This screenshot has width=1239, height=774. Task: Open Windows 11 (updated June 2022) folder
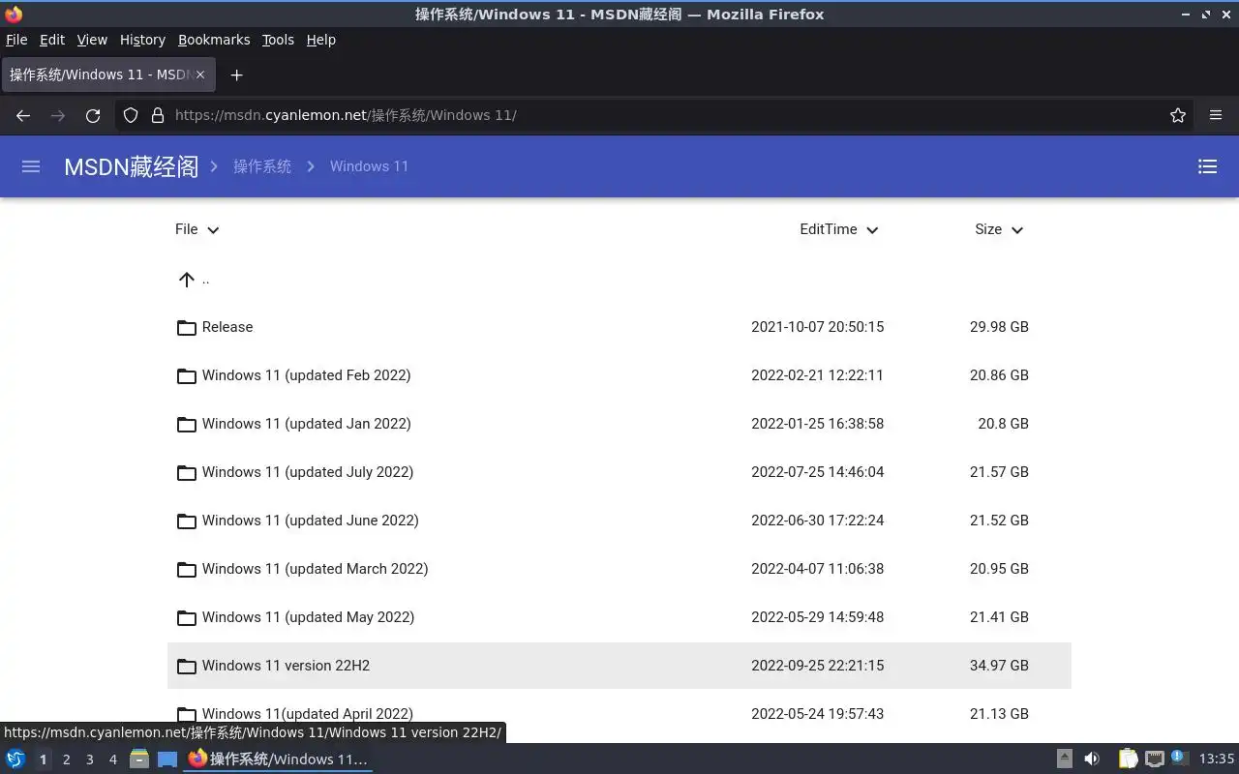point(310,521)
